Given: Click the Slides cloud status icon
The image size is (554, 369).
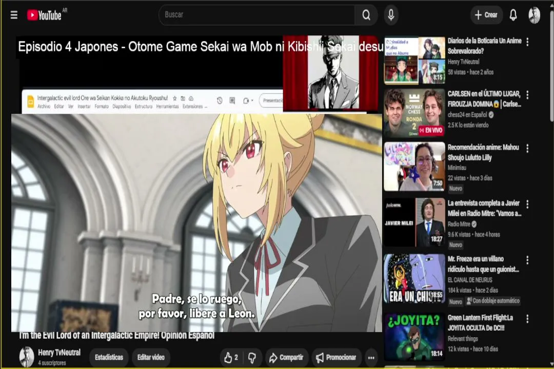Looking at the screenshot, I should (x=191, y=98).
